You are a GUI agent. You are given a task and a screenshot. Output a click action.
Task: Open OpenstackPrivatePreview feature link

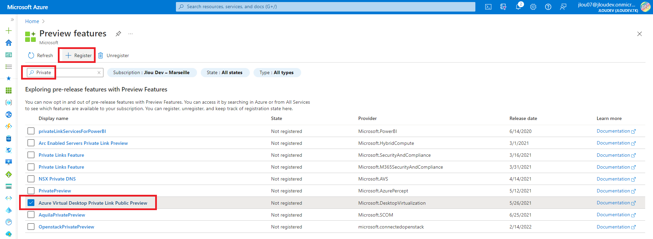coord(66,227)
